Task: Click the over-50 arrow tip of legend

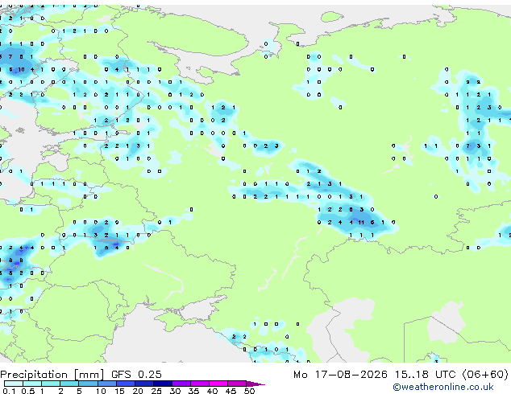Action: click(x=255, y=384)
